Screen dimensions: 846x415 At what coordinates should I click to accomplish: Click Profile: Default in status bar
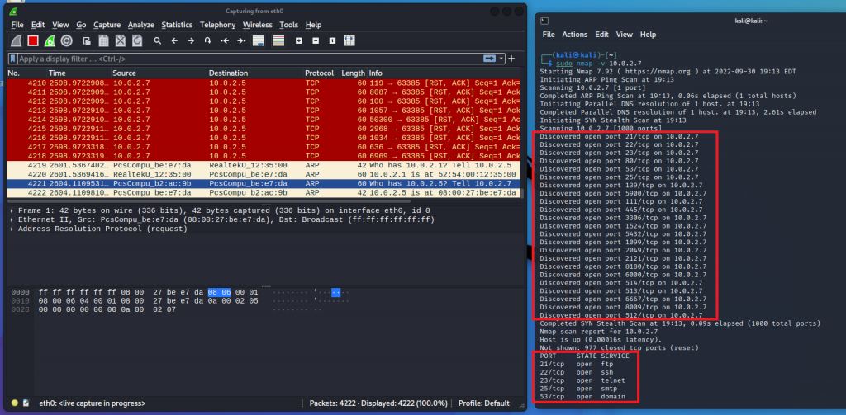tap(483, 403)
